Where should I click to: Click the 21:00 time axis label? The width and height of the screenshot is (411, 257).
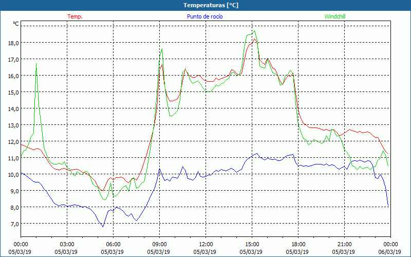tap(344, 245)
